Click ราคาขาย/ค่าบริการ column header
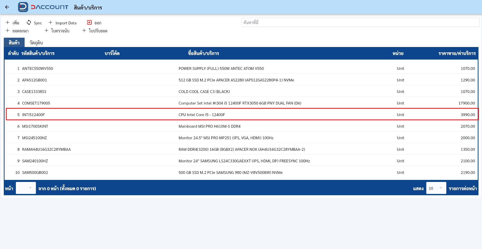This screenshot has width=482, height=249. 457,53
